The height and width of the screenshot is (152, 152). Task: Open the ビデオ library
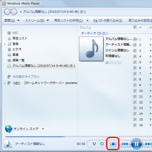[17, 49]
